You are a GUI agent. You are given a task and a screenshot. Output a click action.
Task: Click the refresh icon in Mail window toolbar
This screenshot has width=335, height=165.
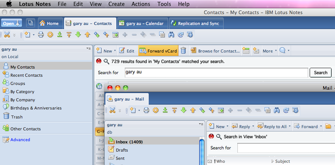tap(286, 110)
